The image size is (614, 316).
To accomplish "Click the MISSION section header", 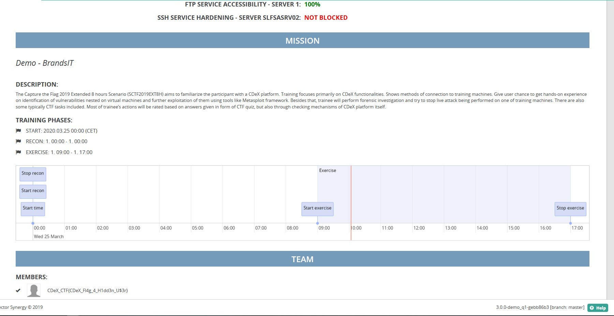I will [x=302, y=40].
